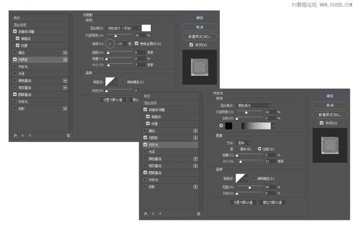358x232 pixels.
Task: Open 混合模式 dropdown showing 线性减淡（添加）
Action: [123, 28]
